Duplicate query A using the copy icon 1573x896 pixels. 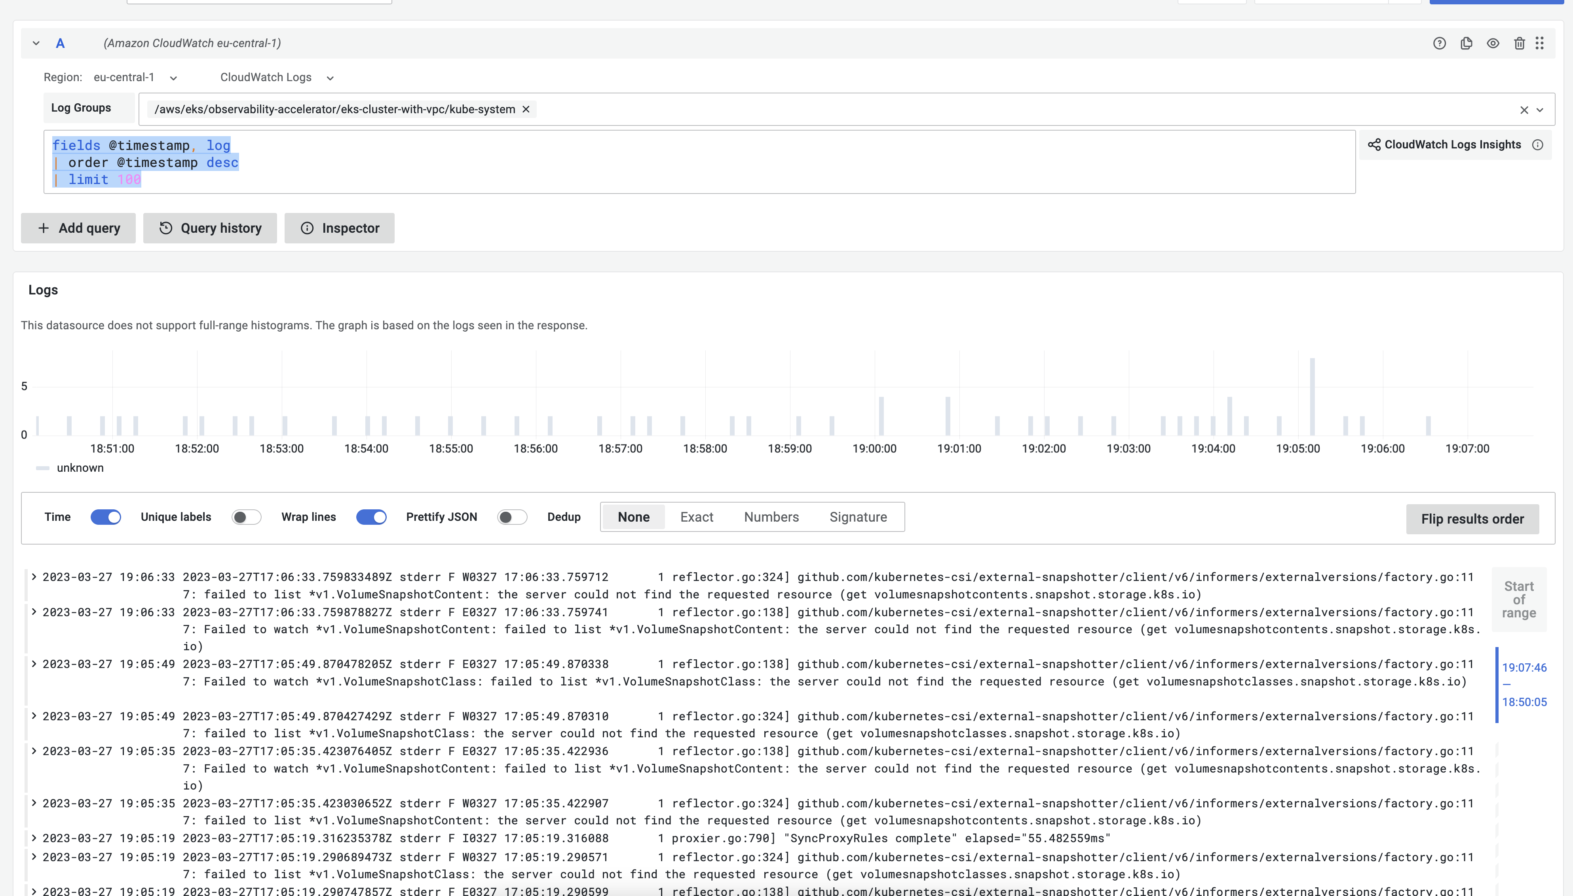pos(1466,43)
